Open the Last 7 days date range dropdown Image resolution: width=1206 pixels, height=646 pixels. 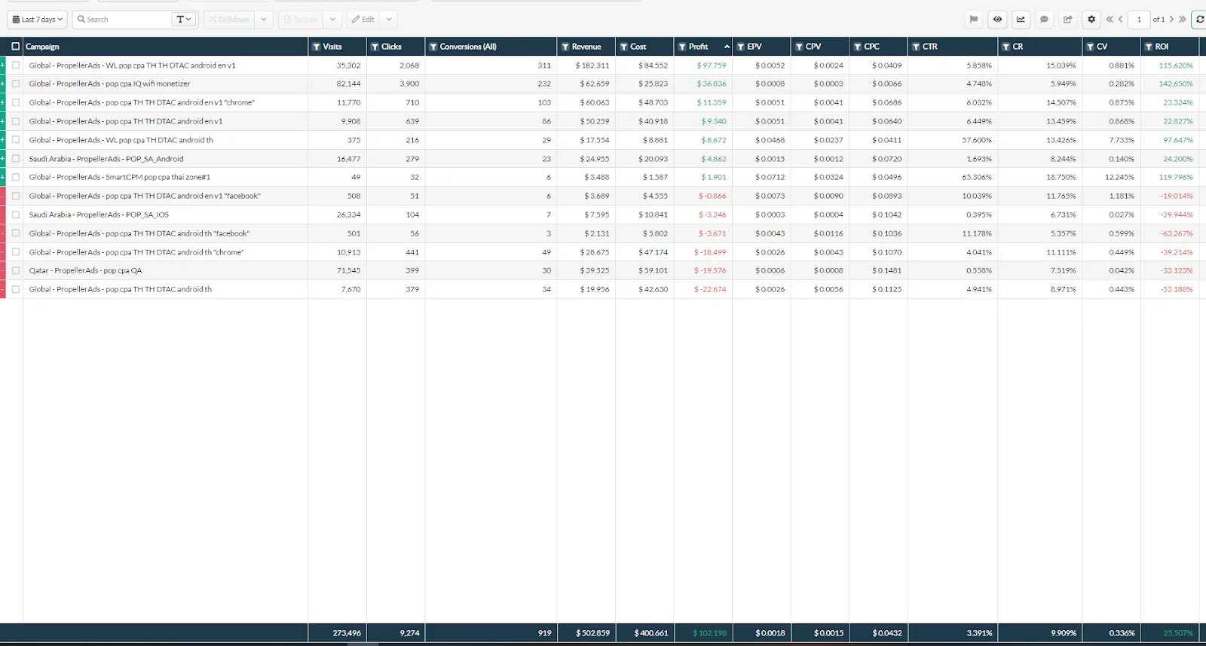click(x=38, y=20)
